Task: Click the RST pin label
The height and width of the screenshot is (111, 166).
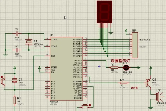Action: pos(53,56)
